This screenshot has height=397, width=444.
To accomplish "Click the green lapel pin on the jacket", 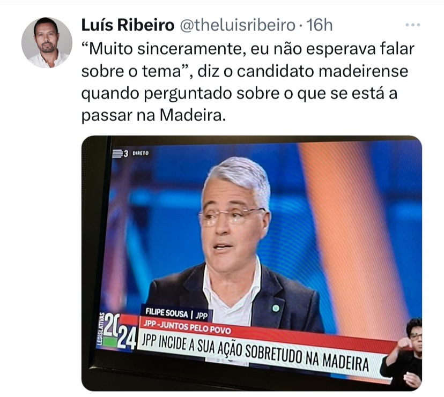I will [x=276, y=308].
